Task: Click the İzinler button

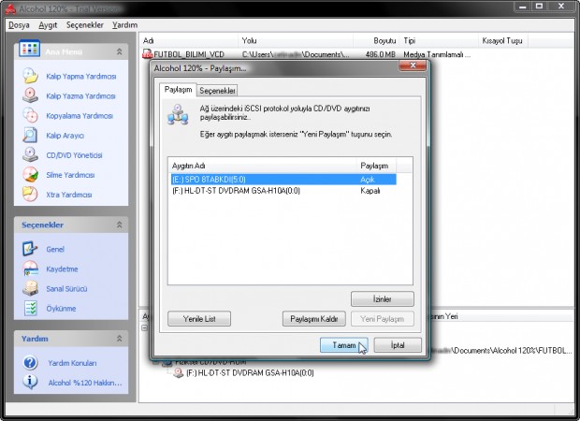Action: [382, 299]
